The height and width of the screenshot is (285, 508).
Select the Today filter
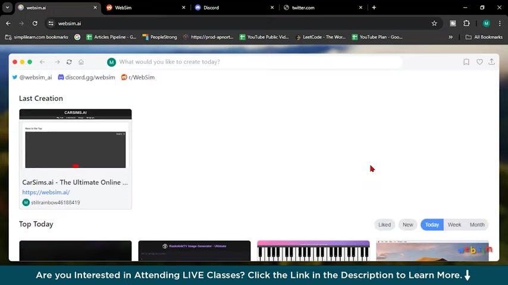click(432, 224)
